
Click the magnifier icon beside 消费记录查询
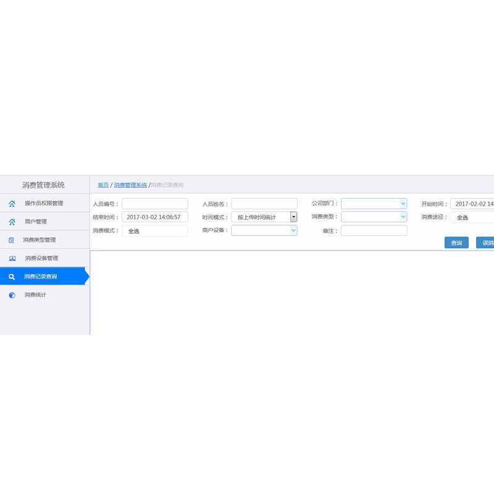coord(12,277)
